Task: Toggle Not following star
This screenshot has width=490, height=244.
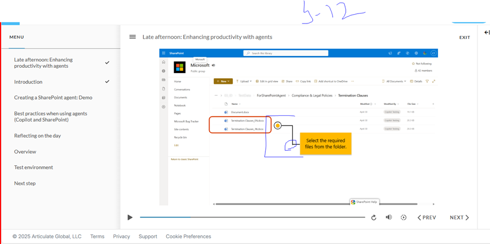Action: click(x=422, y=64)
